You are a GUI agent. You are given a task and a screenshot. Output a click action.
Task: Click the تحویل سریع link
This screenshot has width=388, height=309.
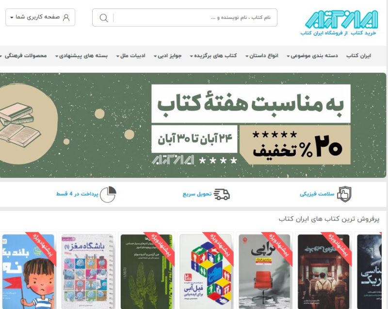(197, 194)
